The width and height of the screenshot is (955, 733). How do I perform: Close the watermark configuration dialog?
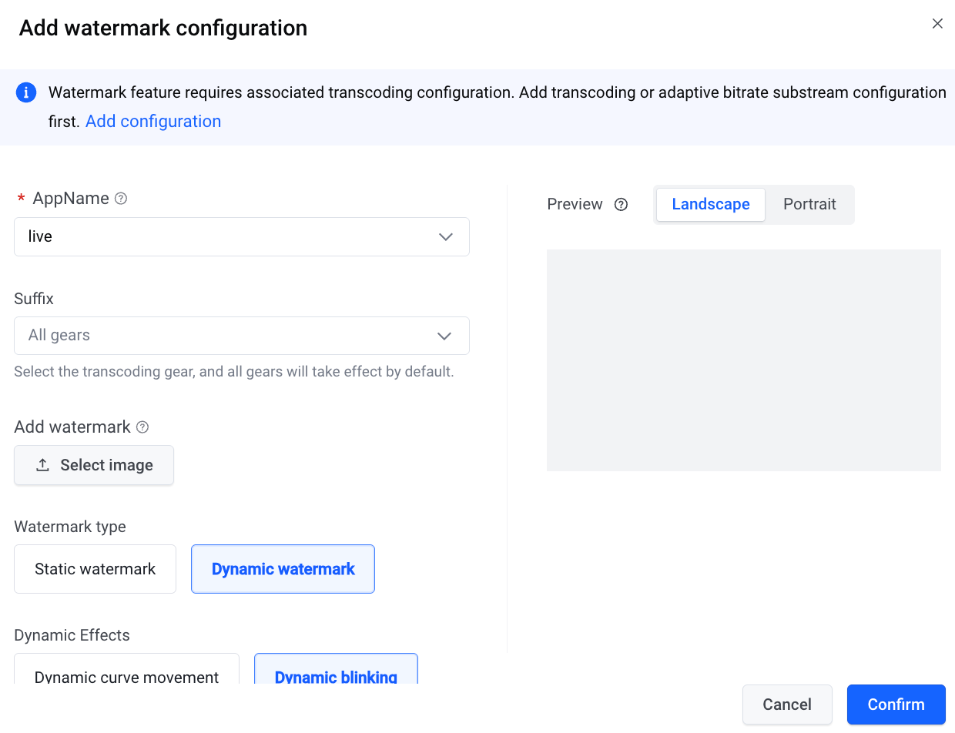coord(937,24)
